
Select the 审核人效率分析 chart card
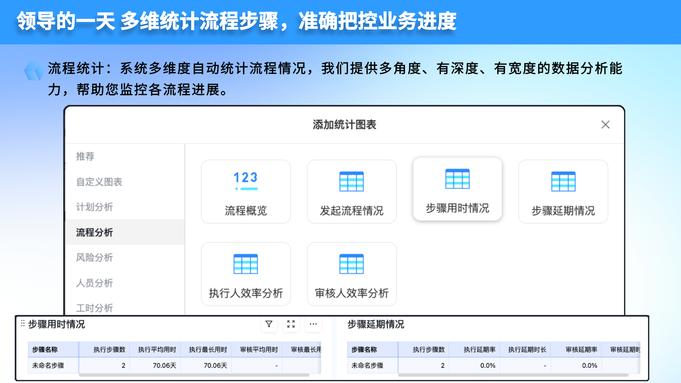click(351, 274)
